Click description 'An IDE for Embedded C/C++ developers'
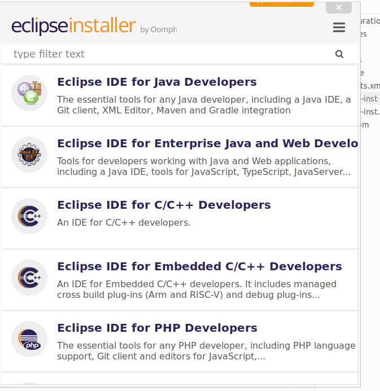Screen dimensions: 380x391 pos(197,289)
